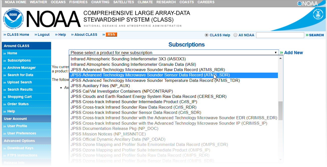
Task: Open RESEARCH in top menu
Action: pos(166,2)
